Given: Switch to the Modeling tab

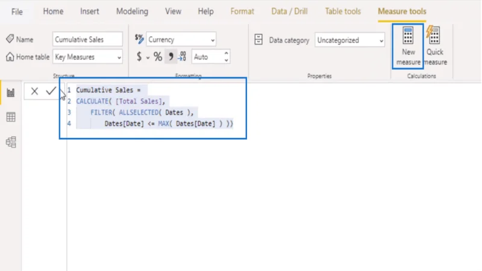Looking at the screenshot, I should [x=132, y=11].
